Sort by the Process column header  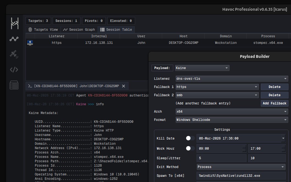(x=268, y=36)
